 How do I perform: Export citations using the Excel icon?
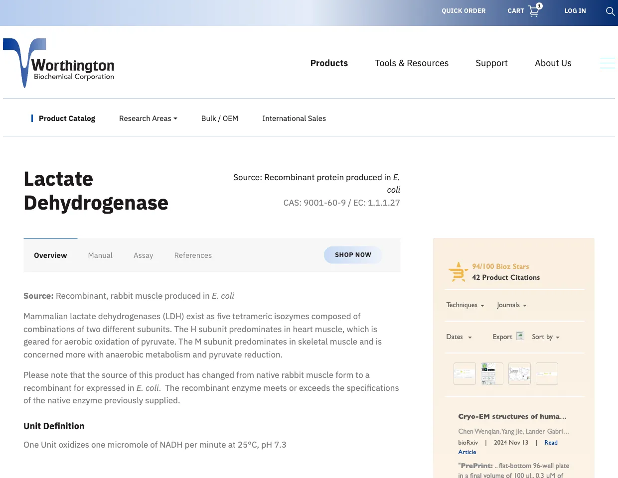point(520,336)
